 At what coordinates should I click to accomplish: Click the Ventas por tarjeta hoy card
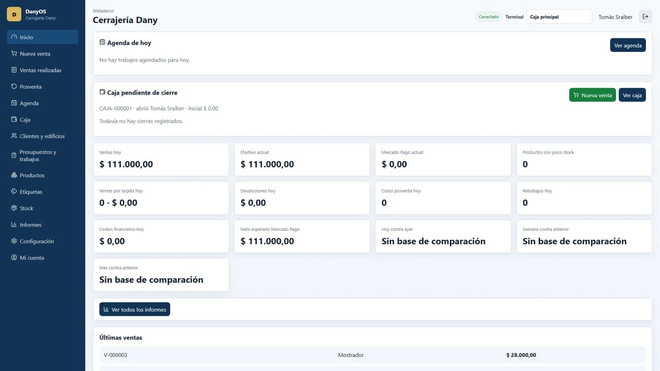161,198
